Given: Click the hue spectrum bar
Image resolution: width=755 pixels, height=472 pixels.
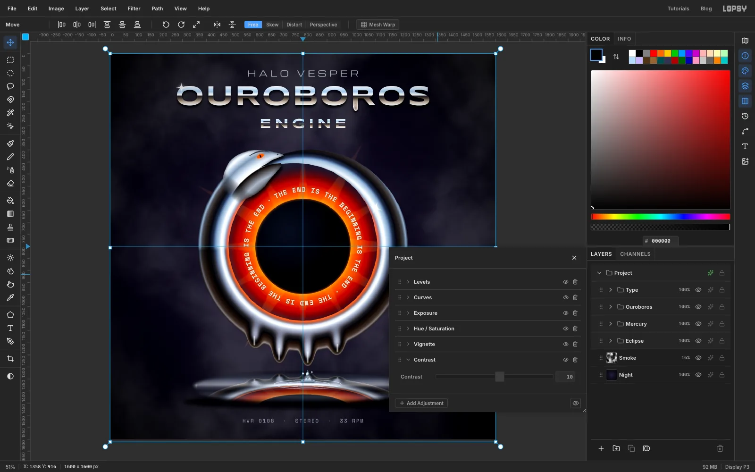Looking at the screenshot, I should coord(661,217).
